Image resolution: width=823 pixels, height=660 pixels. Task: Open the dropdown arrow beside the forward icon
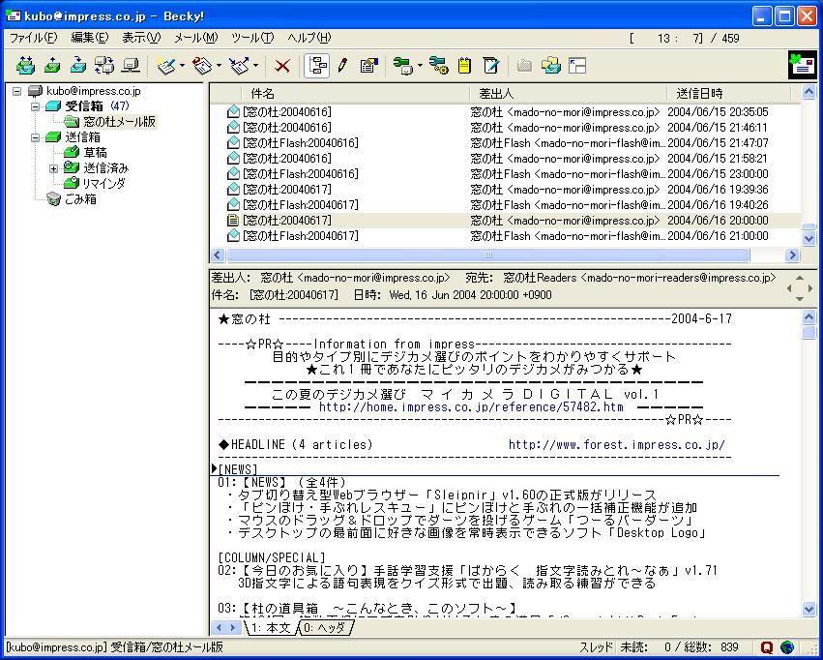[x=255, y=66]
